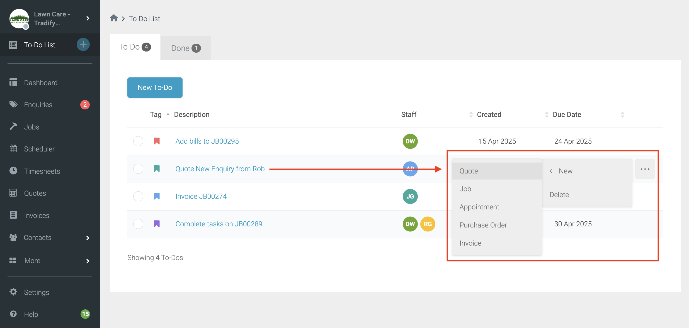
Task: Expand the Lawn Care Tradify account chevron
Action: pyautogui.click(x=88, y=18)
